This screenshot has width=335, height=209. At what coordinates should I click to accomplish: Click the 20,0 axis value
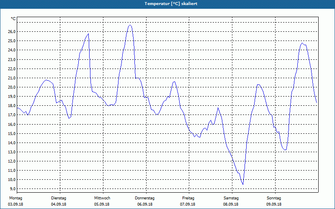point(12,87)
